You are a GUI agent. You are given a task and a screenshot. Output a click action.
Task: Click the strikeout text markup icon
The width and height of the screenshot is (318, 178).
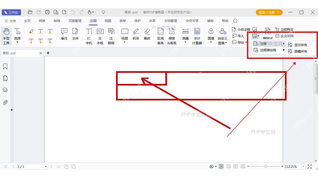pyautogui.click(x=31, y=41)
